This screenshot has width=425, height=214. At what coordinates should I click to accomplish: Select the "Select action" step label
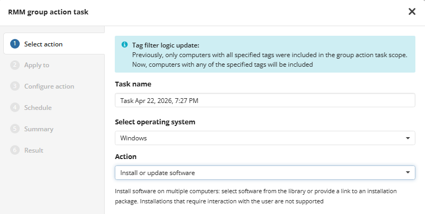tap(43, 44)
